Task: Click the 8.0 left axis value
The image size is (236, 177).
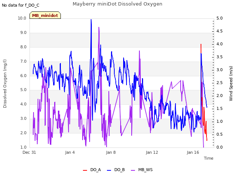Action: click(23, 47)
